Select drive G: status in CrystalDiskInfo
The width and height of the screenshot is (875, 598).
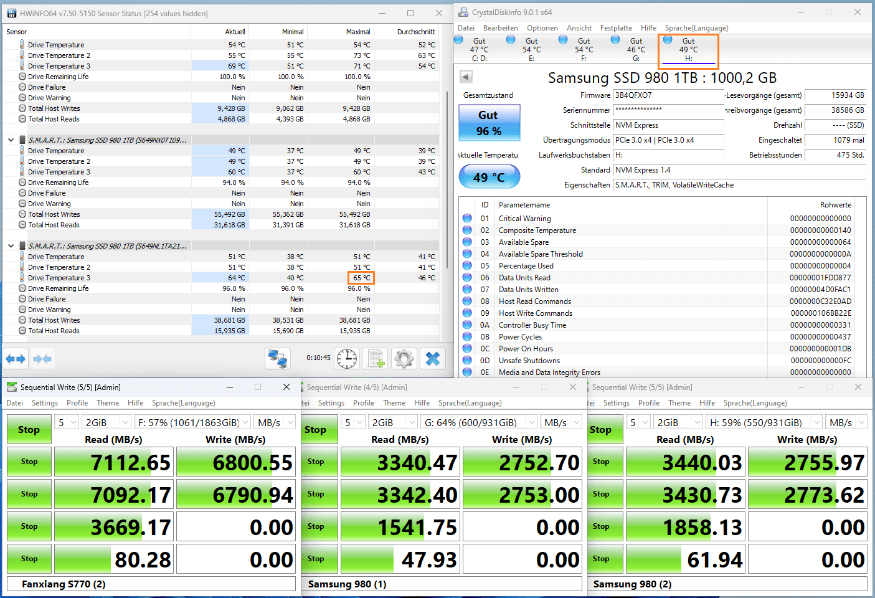(x=636, y=49)
